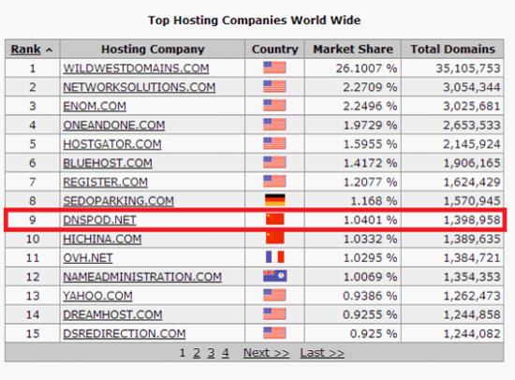Click the US flag in BLUEHOST.COM row
515x380 pixels.
pos(274,162)
